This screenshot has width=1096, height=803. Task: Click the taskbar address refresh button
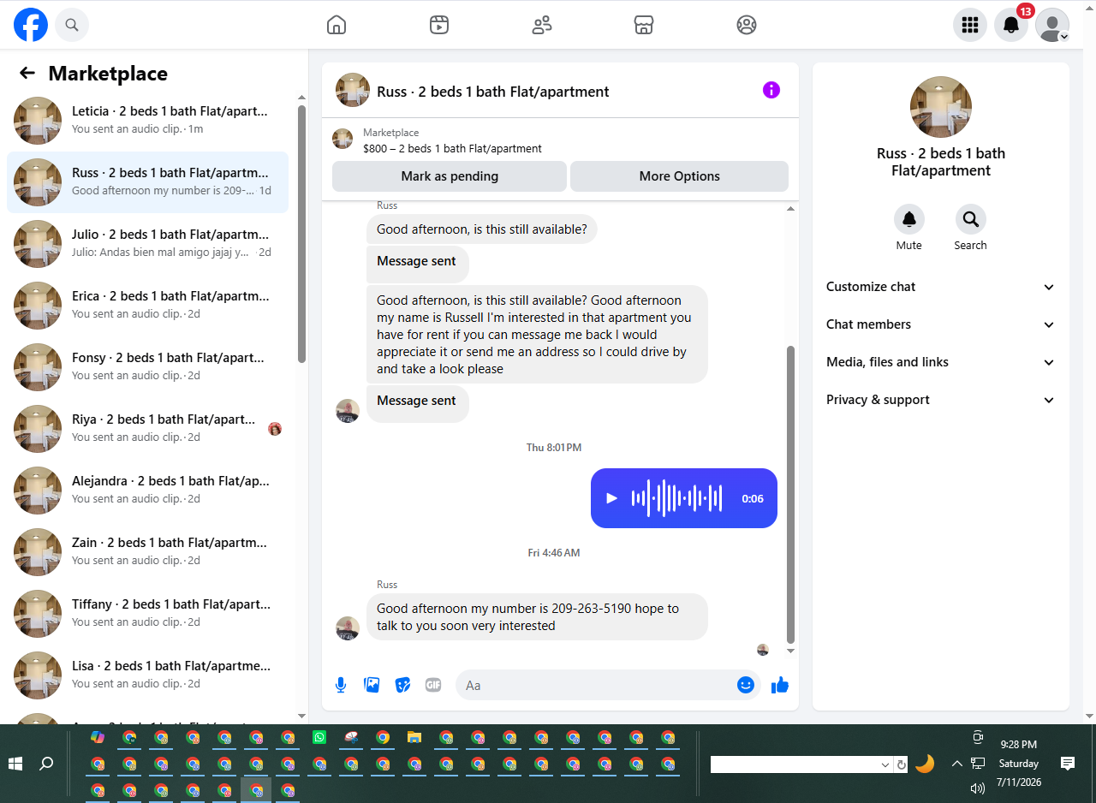[x=901, y=764]
